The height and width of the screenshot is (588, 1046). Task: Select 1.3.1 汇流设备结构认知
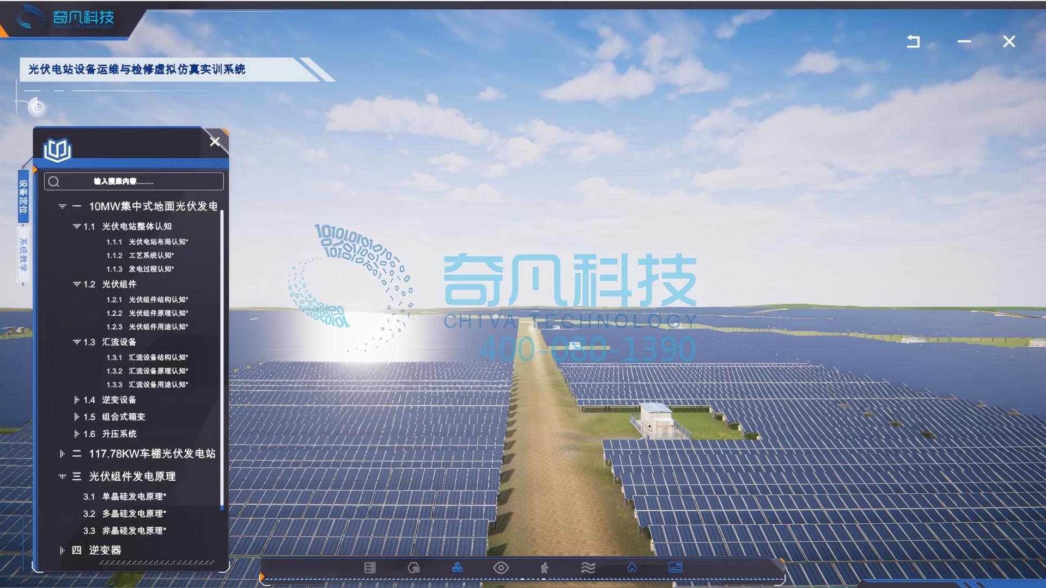(x=147, y=357)
